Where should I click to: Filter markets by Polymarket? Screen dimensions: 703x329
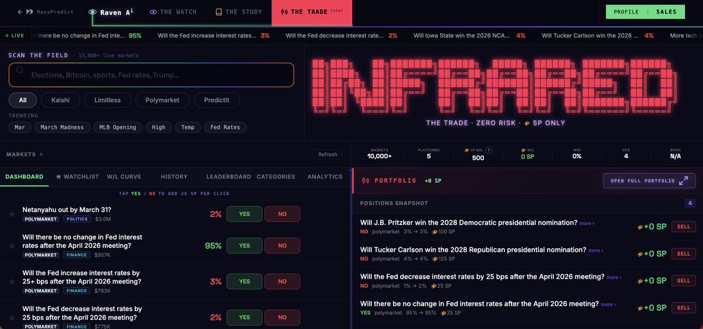[x=162, y=100]
